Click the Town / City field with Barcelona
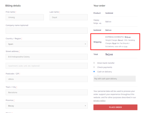 point(46,92)
